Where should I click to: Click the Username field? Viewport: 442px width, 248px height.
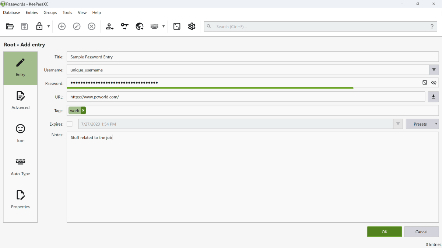coord(248,70)
